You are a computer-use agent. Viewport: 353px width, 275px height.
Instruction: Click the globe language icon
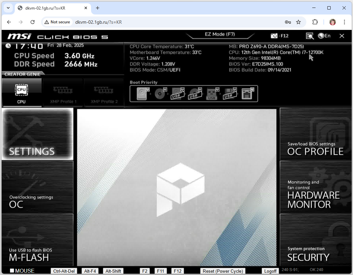[321, 36]
